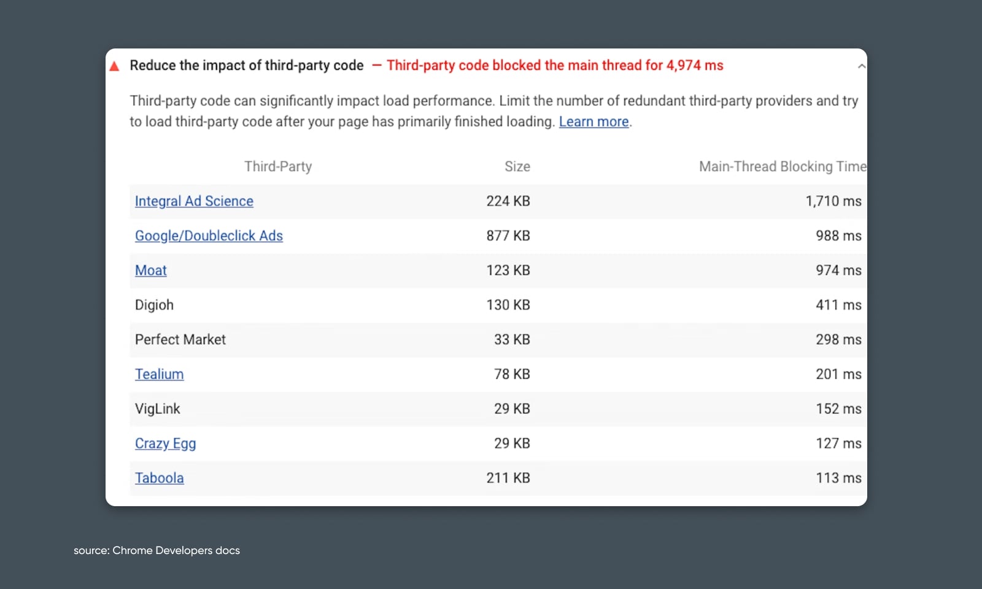982x589 pixels.
Task: Select the Digioh table row name
Action: pyautogui.click(x=154, y=305)
